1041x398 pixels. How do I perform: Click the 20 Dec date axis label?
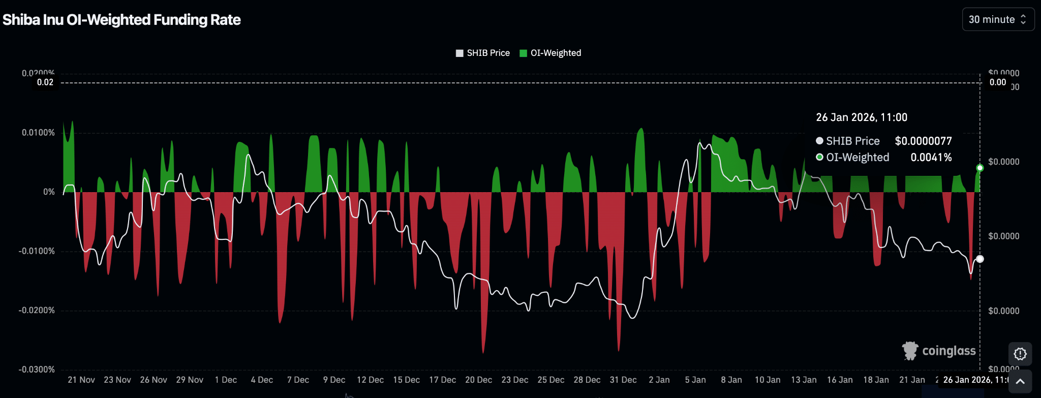[x=478, y=380]
